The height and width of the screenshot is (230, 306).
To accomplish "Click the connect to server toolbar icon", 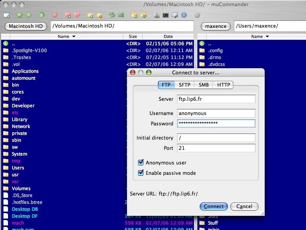I will pyautogui.click(x=156, y=15).
